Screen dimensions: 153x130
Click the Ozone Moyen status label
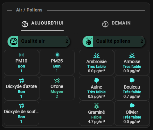57,92
